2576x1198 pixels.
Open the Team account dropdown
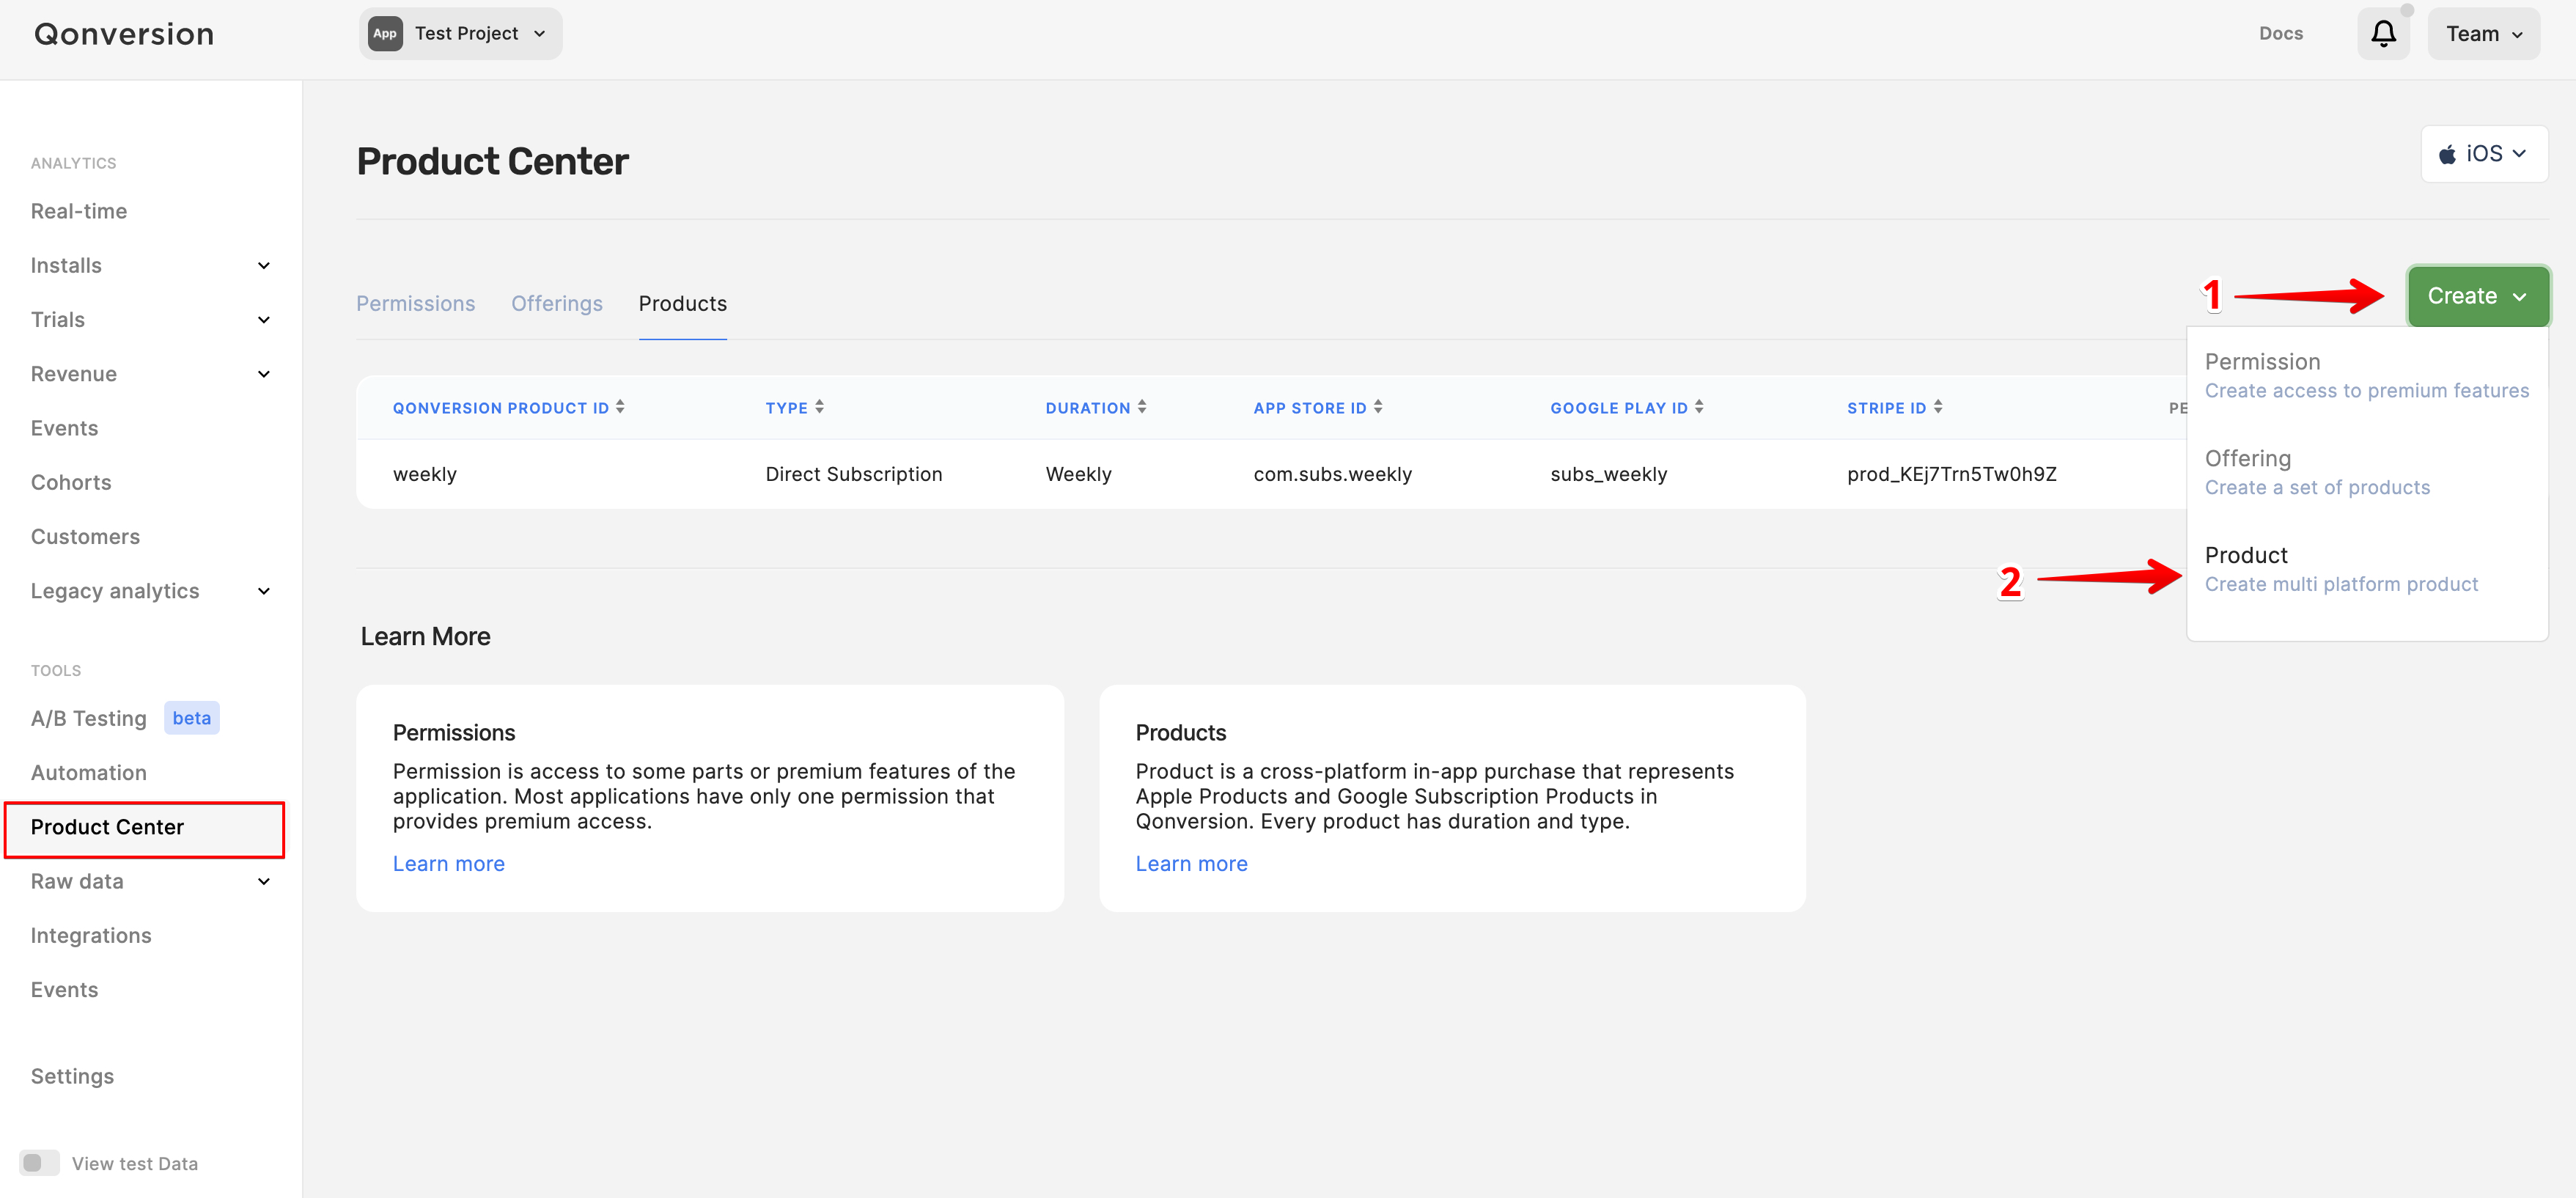pos(2483,34)
